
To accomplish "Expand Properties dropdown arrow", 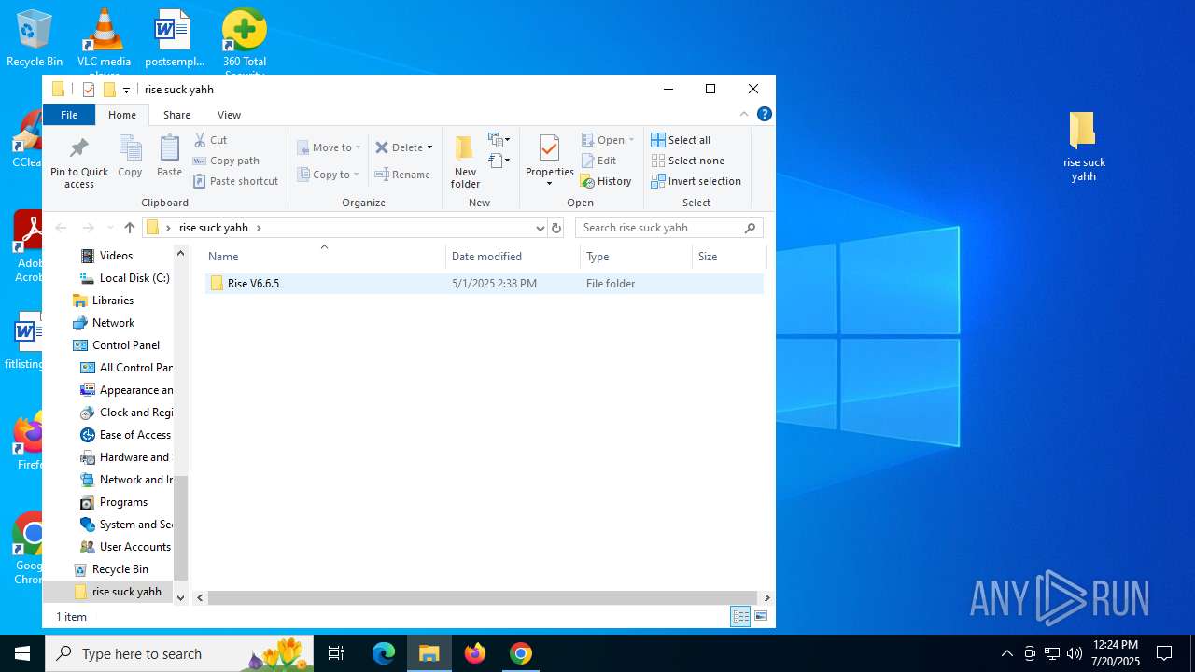I will (549, 183).
